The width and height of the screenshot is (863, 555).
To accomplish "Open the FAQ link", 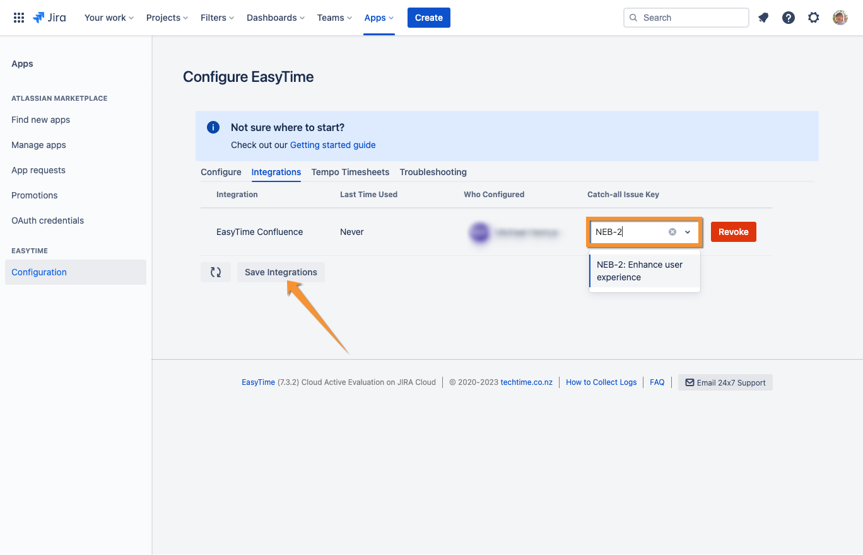I will (x=657, y=382).
